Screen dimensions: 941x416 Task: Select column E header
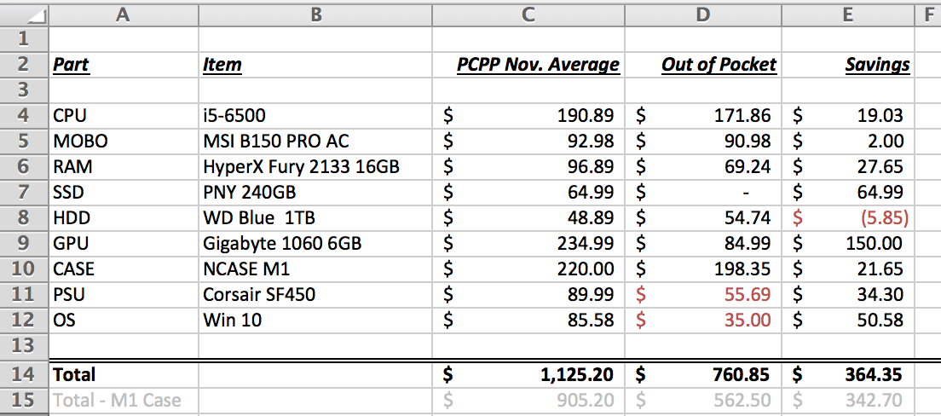coord(848,15)
